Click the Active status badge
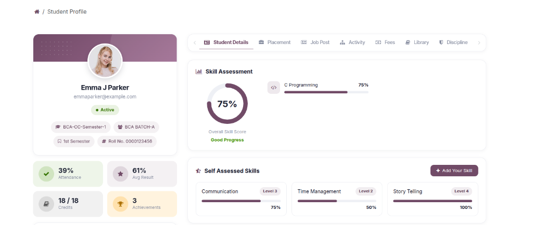This screenshot has height=225, width=533. click(x=105, y=110)
